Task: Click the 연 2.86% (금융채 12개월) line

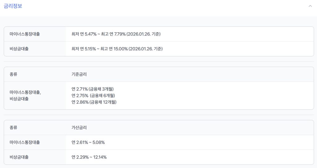Action: tap(96, 102)
